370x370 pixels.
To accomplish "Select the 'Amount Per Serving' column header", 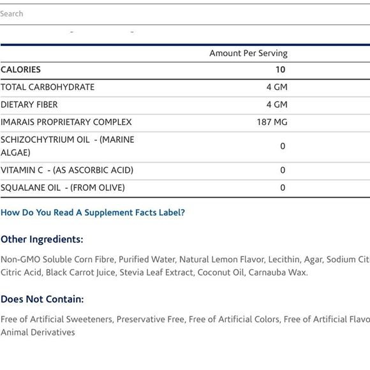I will tap(249, 54).
